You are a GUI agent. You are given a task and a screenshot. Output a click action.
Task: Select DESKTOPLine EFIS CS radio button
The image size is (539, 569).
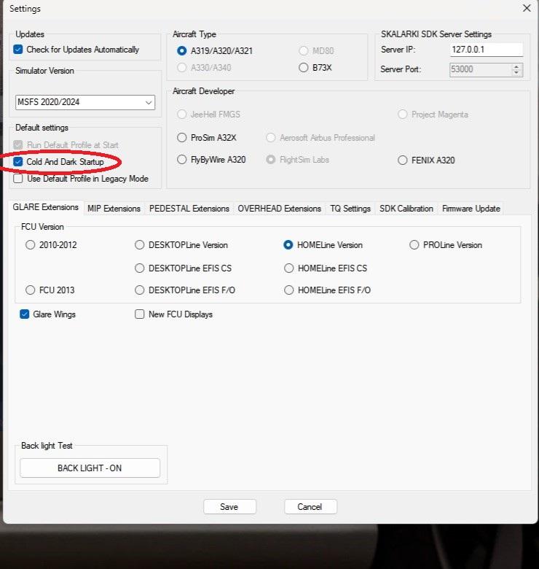[140, 268]
